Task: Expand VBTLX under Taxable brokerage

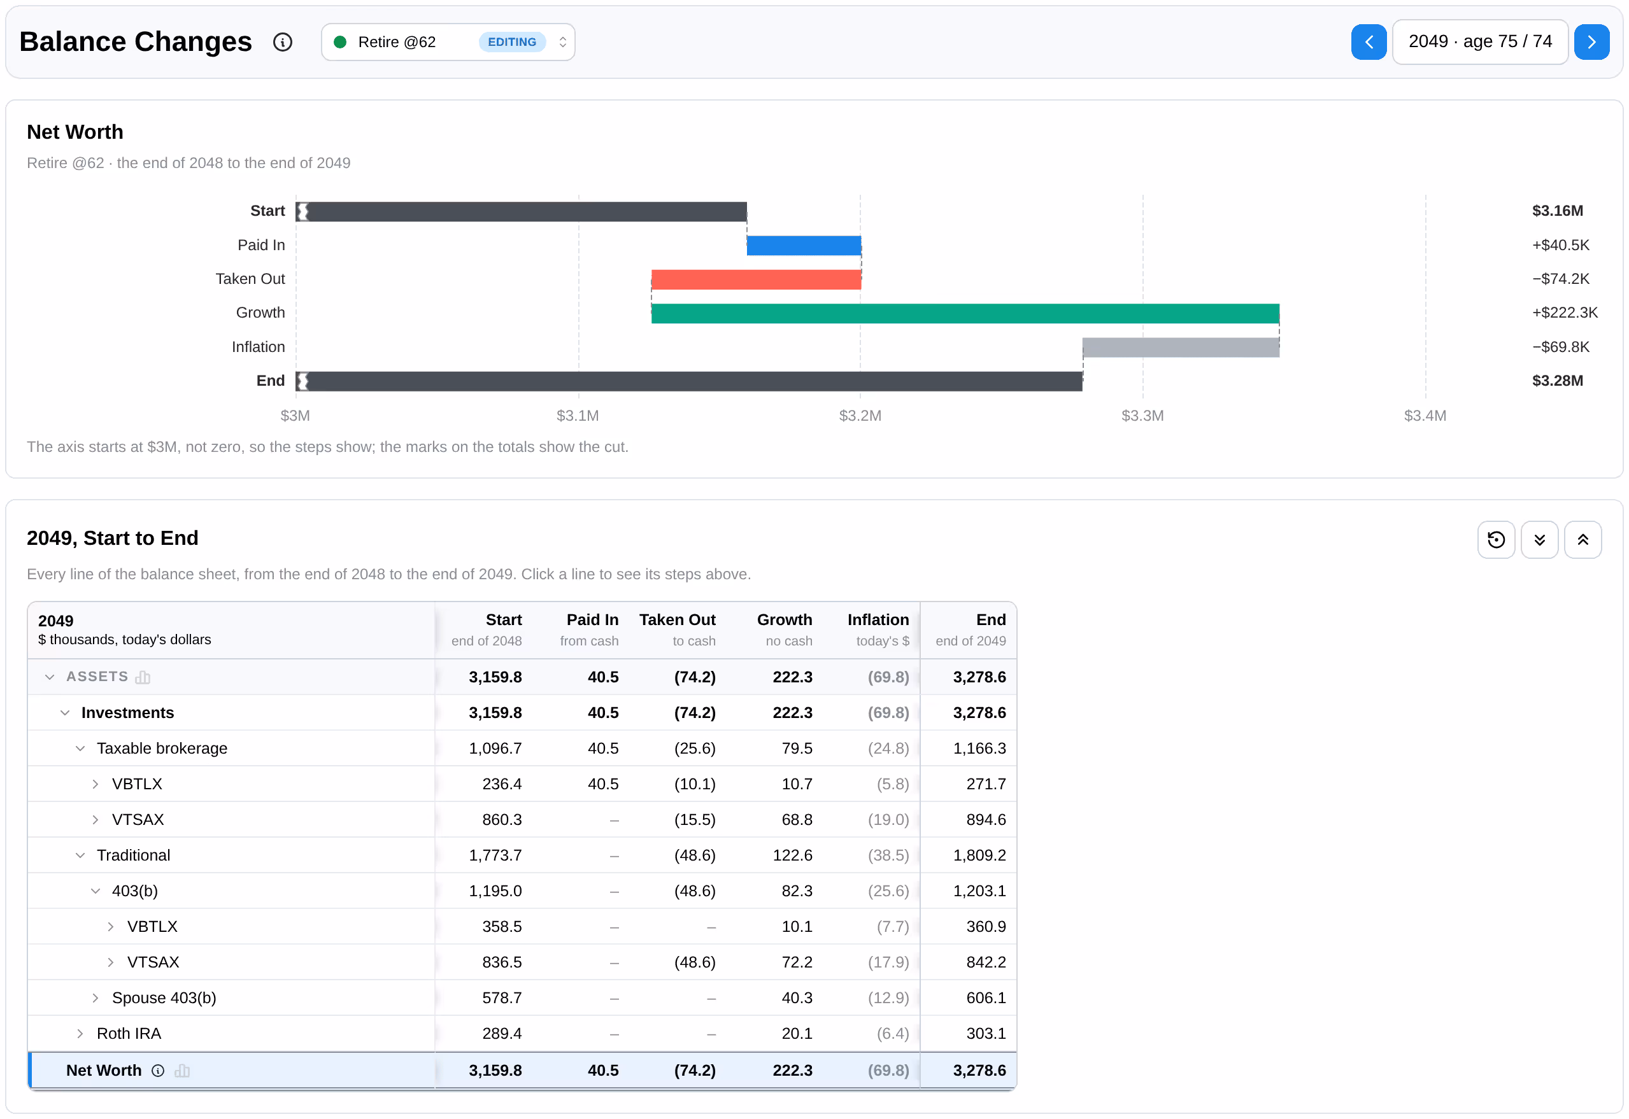Action: [96, 784]
